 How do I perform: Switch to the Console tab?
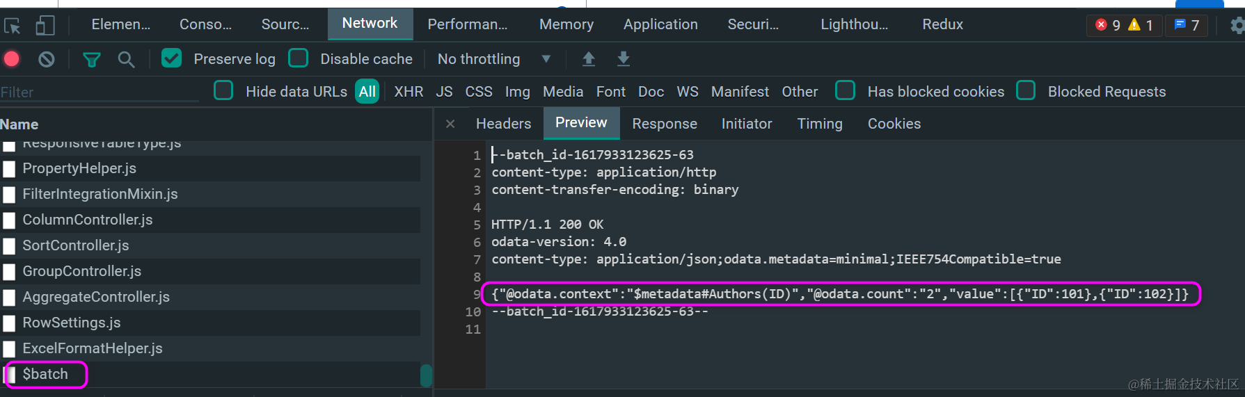205,24
